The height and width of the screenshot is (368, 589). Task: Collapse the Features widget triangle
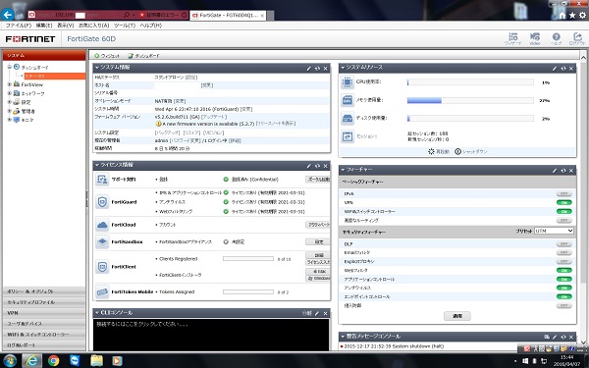pos(343,170)
